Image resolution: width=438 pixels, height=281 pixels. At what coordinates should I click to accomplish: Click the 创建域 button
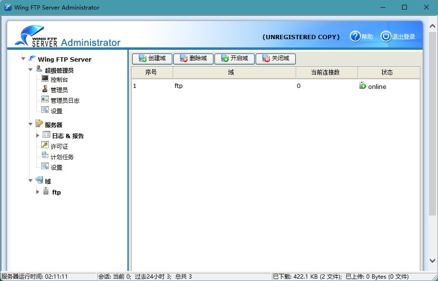point(152,58)
